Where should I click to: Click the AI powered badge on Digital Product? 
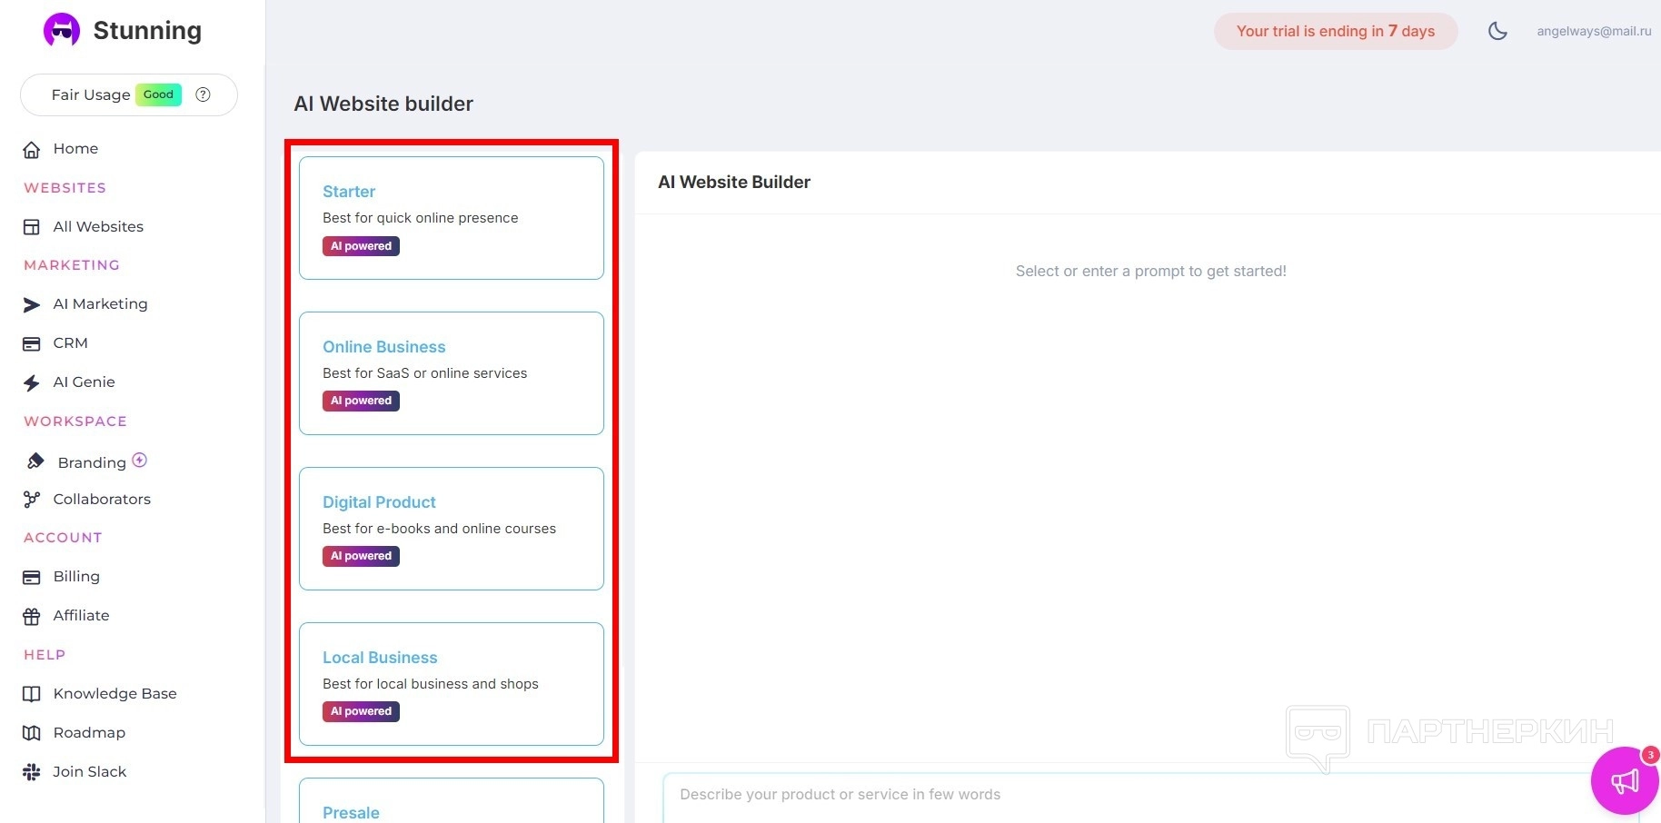[361, 556]
